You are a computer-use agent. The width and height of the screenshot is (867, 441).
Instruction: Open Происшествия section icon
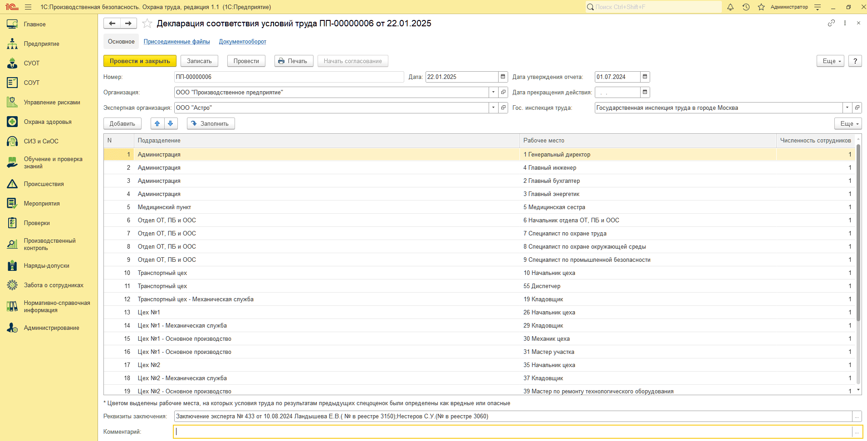[12, 184]
